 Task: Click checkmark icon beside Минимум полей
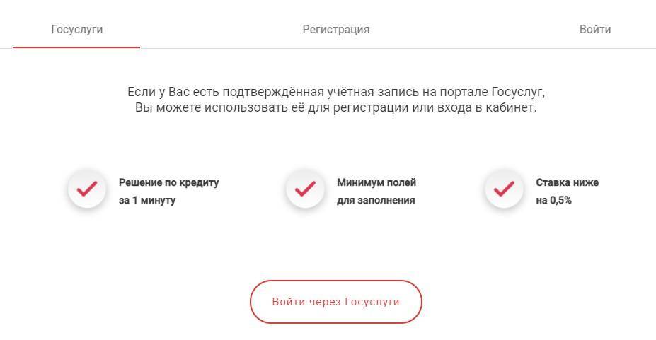point(304,189)
